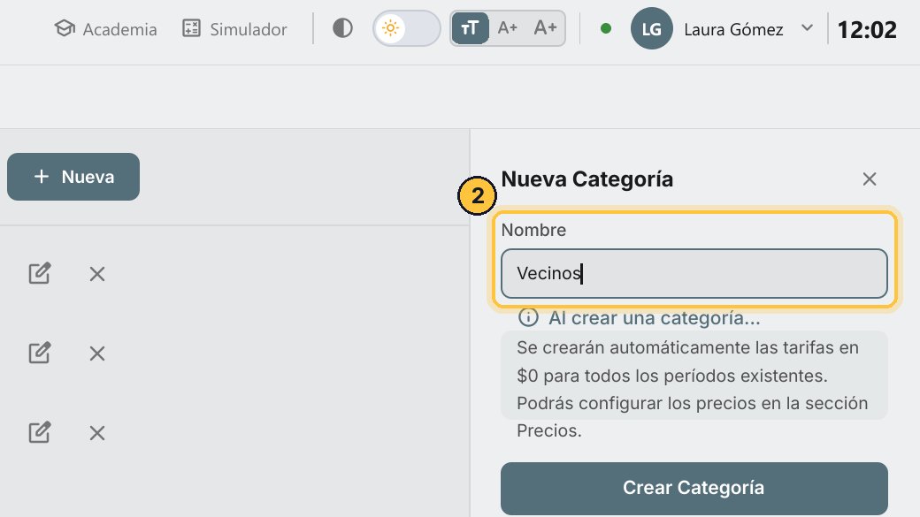The image size is (920, 517).
Task: Delete the second category row
Action: pos(97,354)
